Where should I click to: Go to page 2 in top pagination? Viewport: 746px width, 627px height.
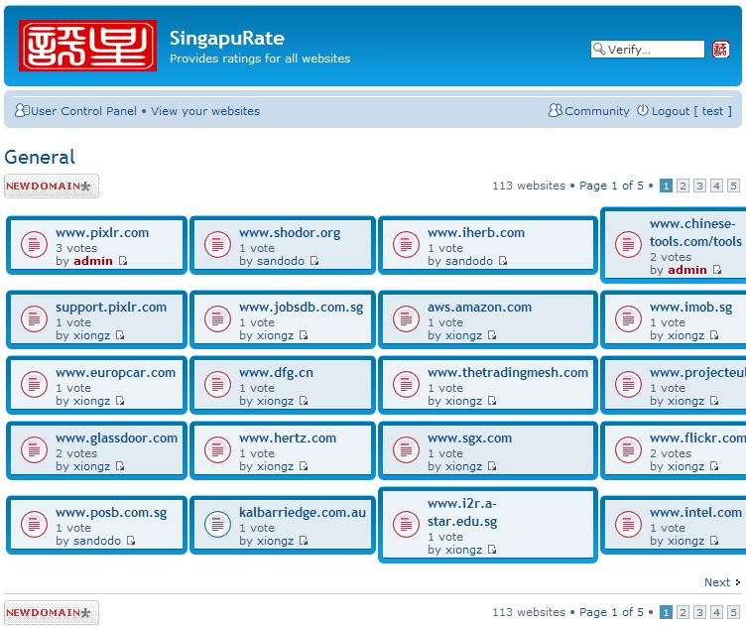tap(683, 186)
